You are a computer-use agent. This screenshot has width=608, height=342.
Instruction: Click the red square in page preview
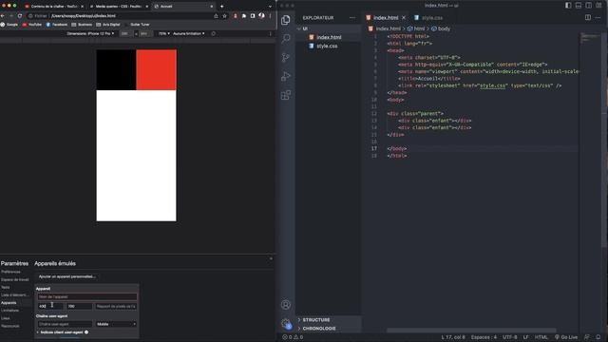click(x=156, y=69)
